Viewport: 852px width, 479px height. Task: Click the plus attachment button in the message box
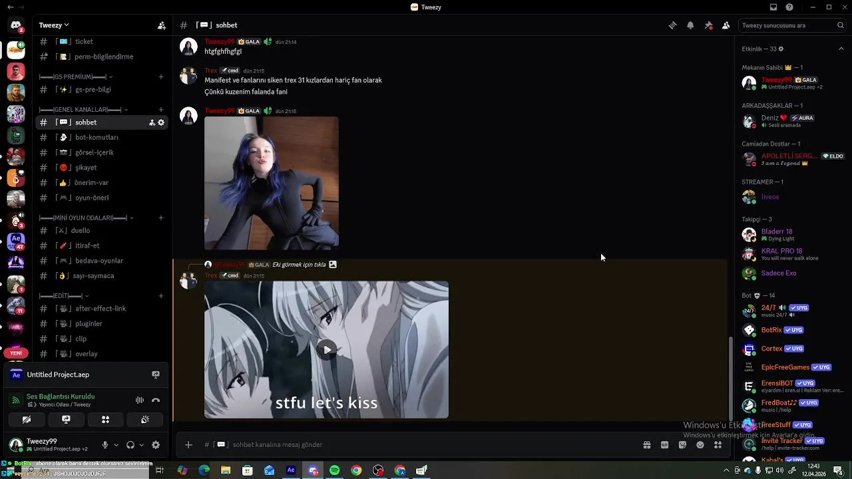pos(188,445)
